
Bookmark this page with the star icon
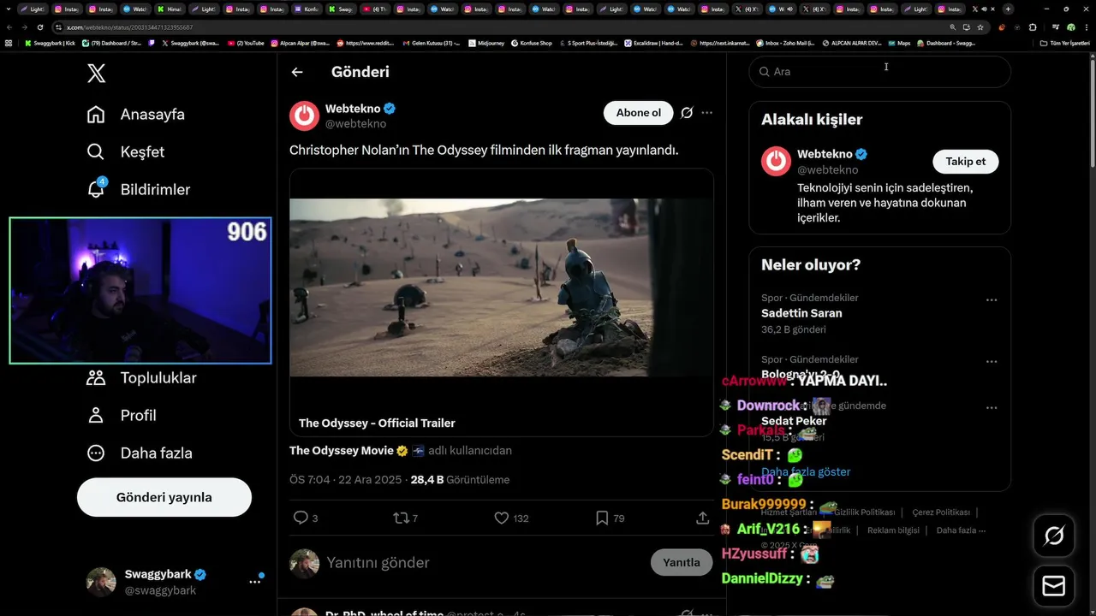(980, 27)
